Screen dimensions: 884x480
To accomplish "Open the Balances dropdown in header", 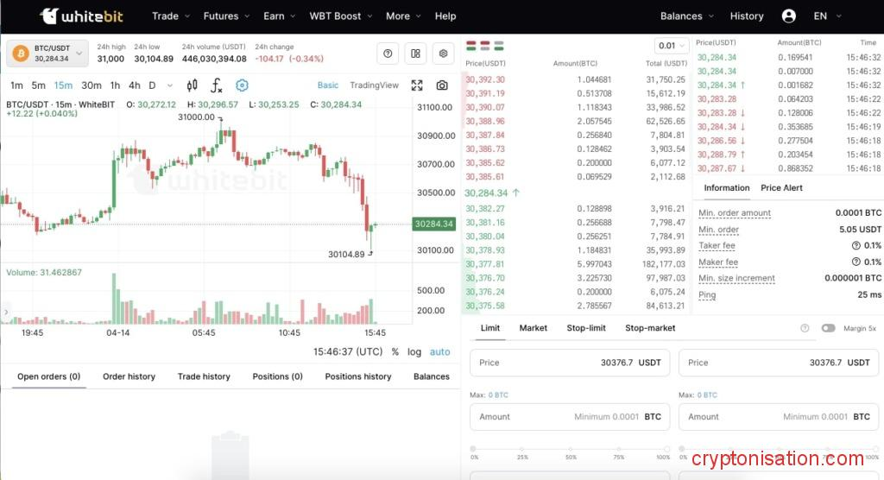I will pyautogui.click(x=686, y=16).
